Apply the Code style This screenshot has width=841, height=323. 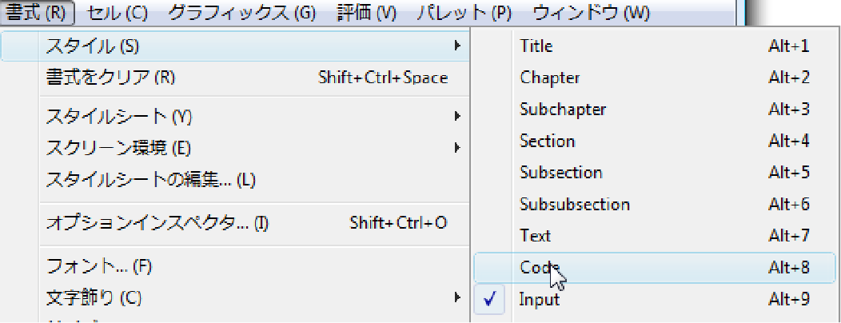[x=655, y=267]
